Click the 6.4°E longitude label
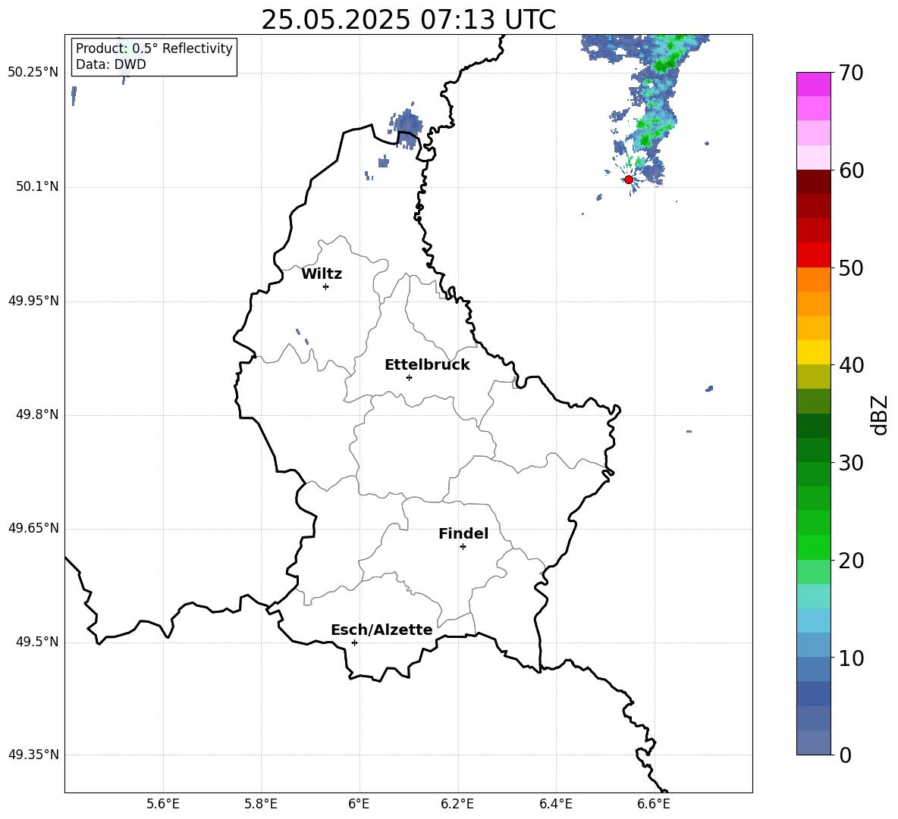The height and width of the screenshot is (819, 898). coord(555,804)
